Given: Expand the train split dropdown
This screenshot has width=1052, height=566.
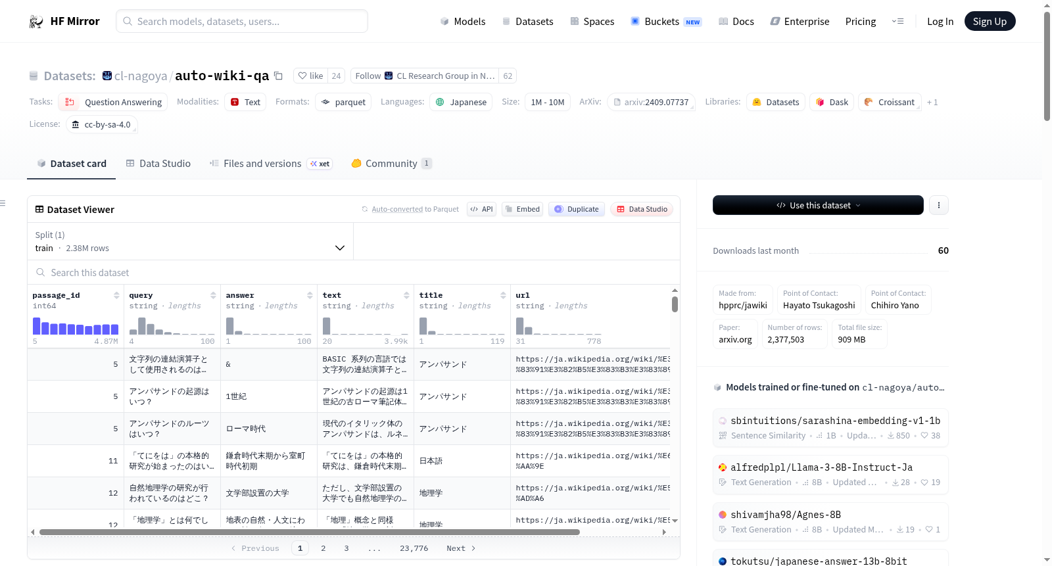Looking at the screenshot, I should coord(190,241).
